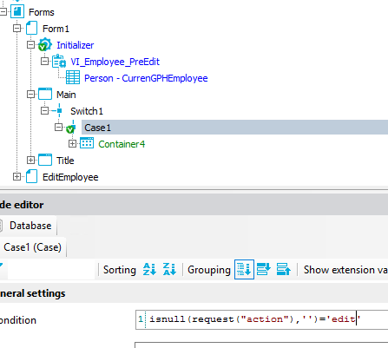The width and height of the screenshot is (388, 348).
Task: Collapse the Initializer node
Action: pyautogui.click(x=30, y=45)
